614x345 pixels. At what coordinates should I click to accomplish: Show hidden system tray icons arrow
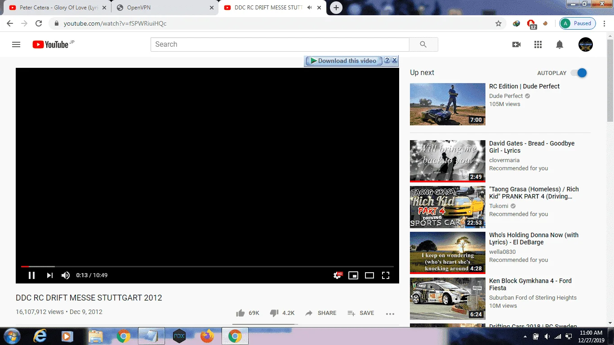coord(525,336)
